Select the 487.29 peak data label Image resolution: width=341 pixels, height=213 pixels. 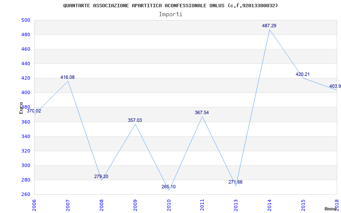[269, 26]
